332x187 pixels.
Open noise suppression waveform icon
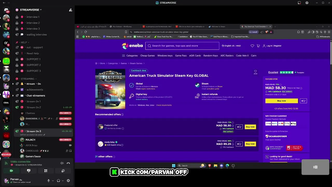(62, 163)
